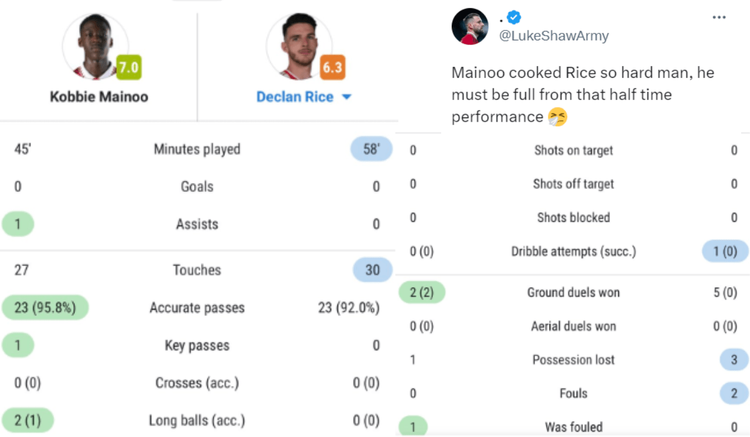The width and height of the screenshot is (750, 437).
Task: Click Rice's 6.3 rating badge
Action: (x=332, y=67)
